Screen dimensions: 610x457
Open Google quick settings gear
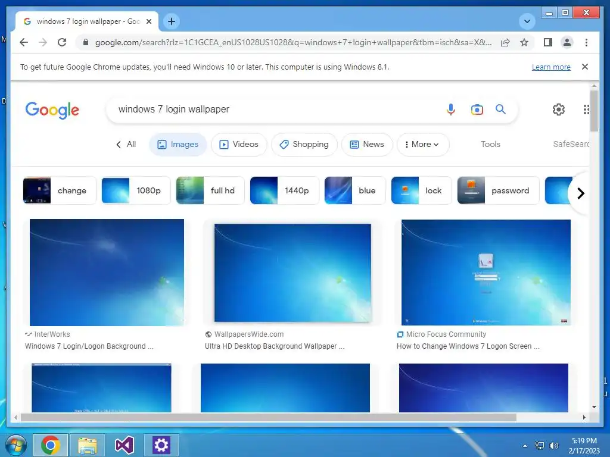(559, 109)
